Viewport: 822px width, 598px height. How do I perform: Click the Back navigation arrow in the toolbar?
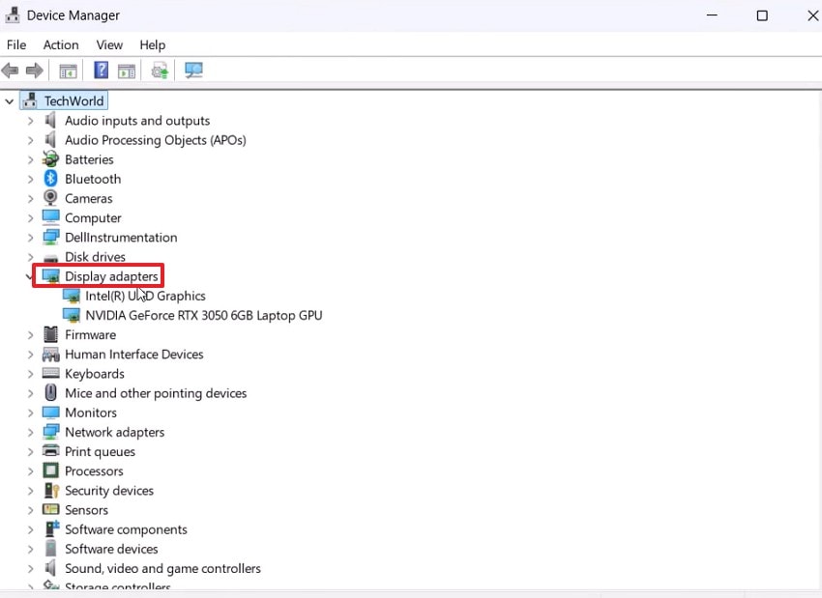coord(10,70)
